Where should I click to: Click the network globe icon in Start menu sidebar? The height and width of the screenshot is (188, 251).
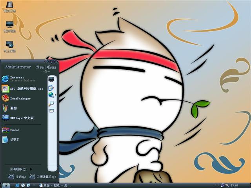(51, 95)
